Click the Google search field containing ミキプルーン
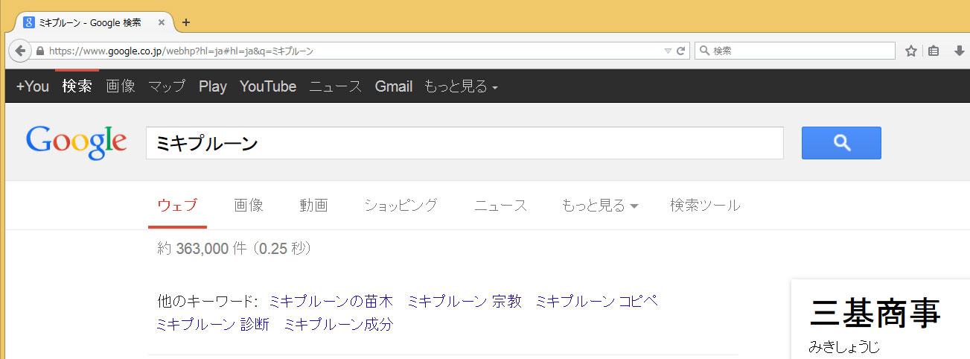 click(x=465, y=143)
